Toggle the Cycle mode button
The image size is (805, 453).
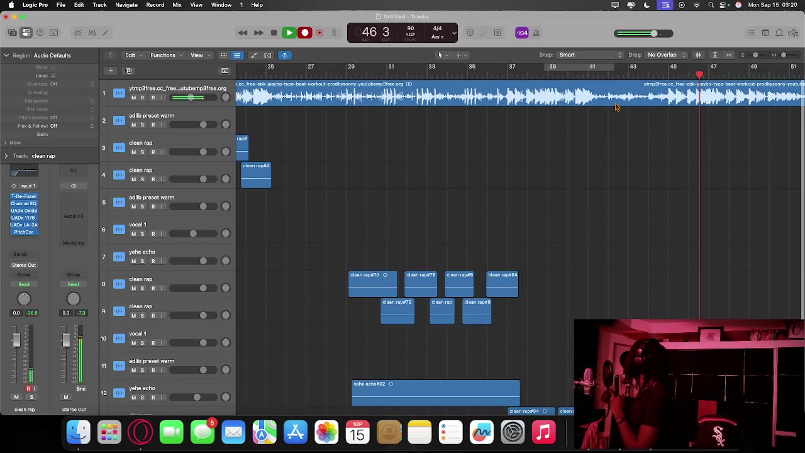(x=334, y=33)
